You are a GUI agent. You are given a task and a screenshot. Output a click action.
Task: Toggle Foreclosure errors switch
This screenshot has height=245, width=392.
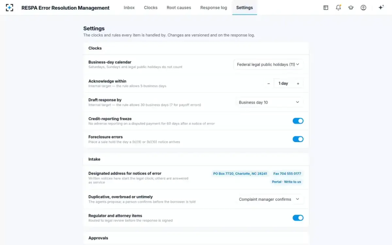pyautogui.click(x=298, y=139)
